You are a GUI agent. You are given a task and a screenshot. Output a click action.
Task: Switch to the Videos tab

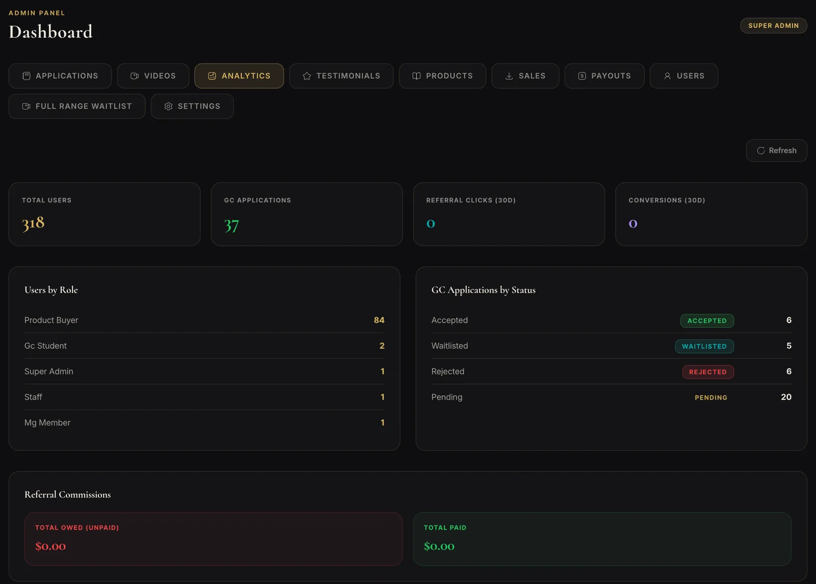pos(153,76)
